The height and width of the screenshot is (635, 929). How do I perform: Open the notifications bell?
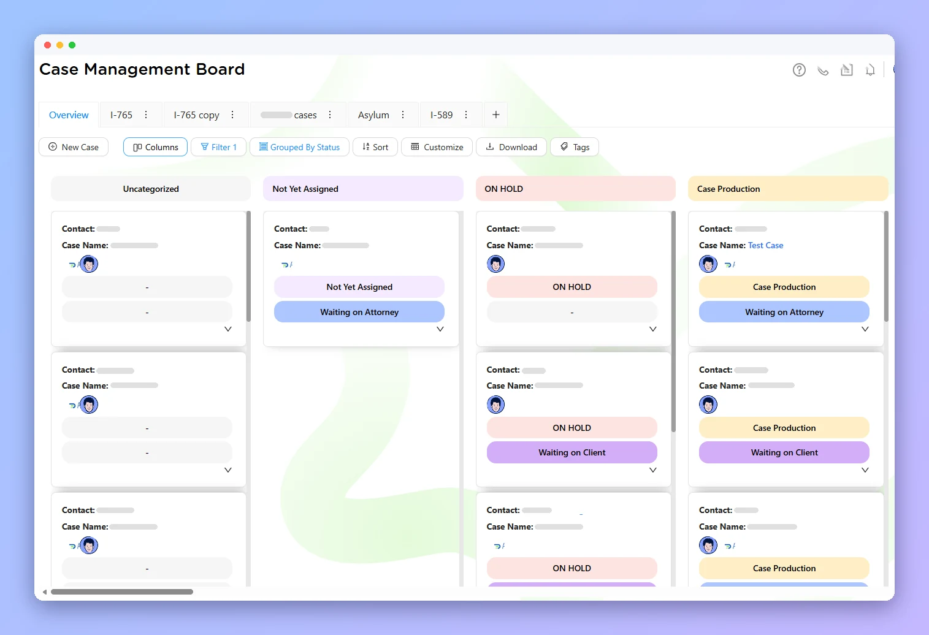click(870, 70)
